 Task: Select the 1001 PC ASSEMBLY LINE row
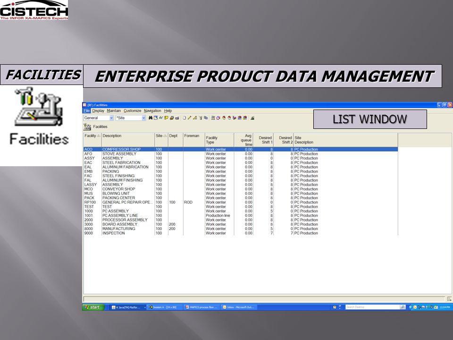(x=241, y=215)
